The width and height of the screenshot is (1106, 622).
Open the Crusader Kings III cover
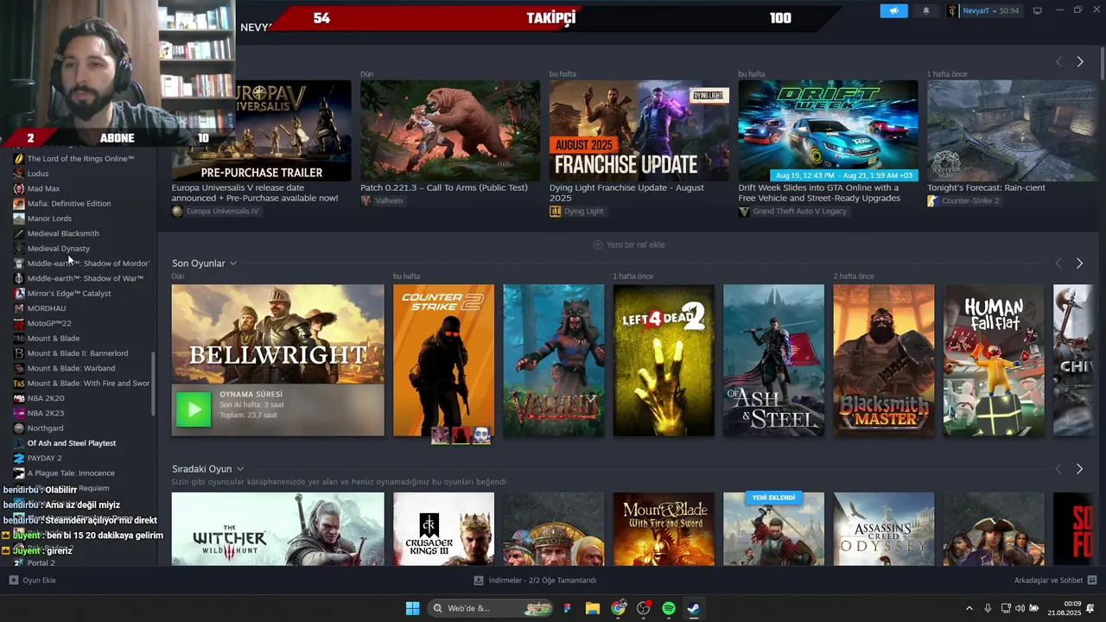(x=443, y=529)
